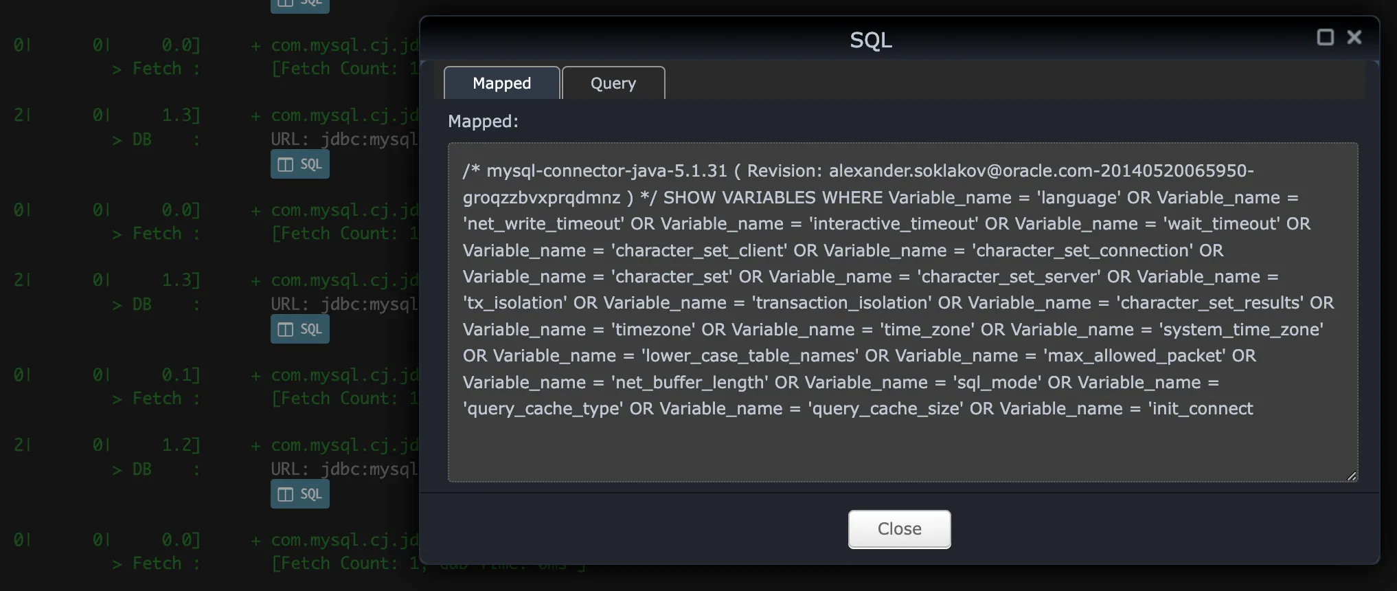Dismiss SQL dialog using the X icon
1397x591 pixels.
pyautogui.click(x=1354, y=37)
